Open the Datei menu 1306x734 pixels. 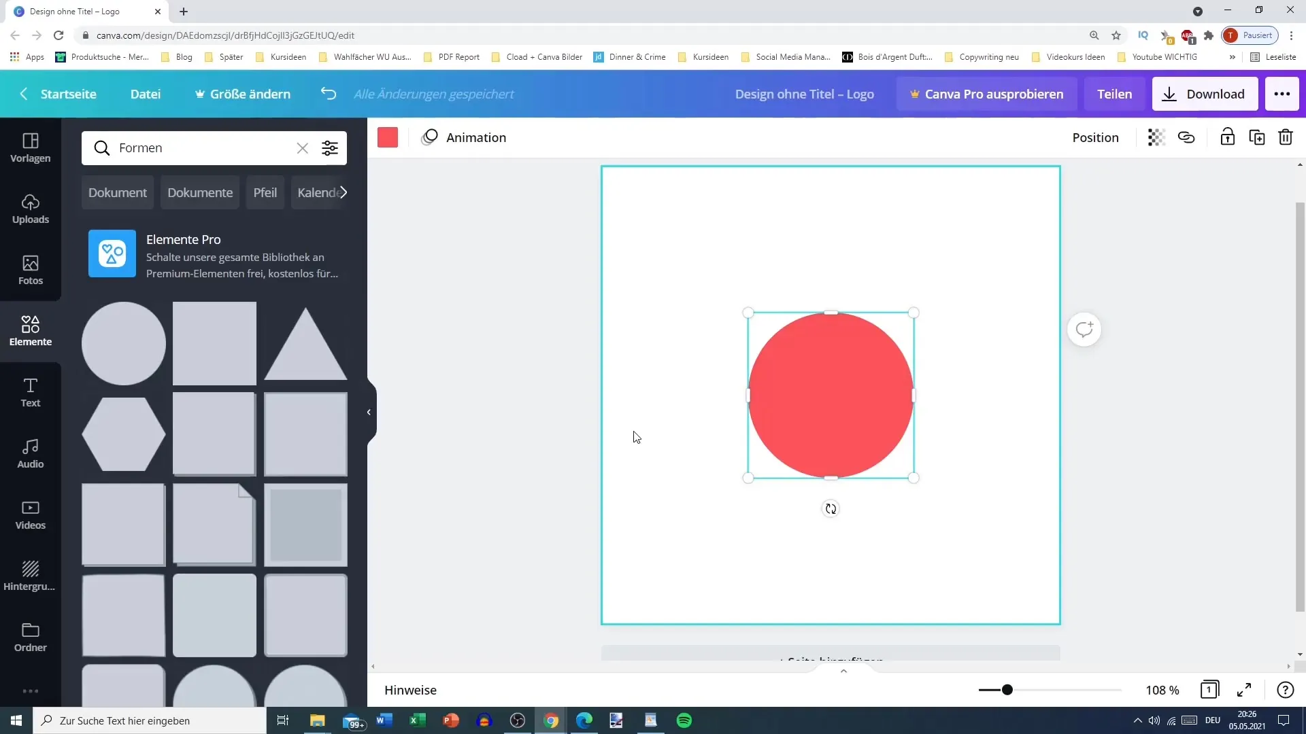146,94
